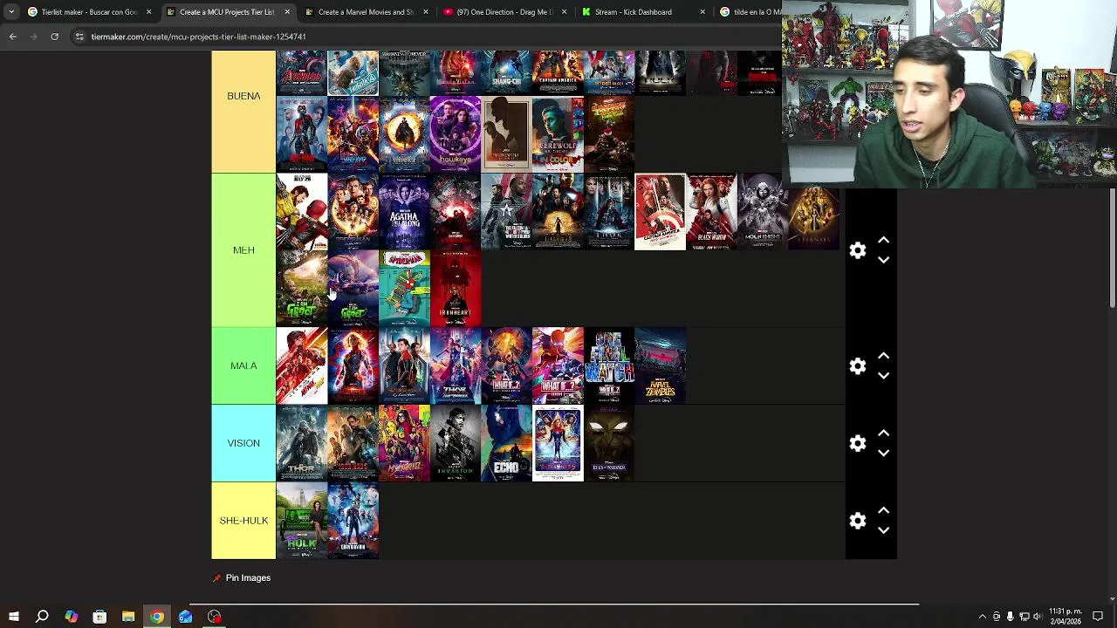This screenshot has width=1117, height=628.
Task: Open Google Chrome from taskbar
Action: pos(157,617)
